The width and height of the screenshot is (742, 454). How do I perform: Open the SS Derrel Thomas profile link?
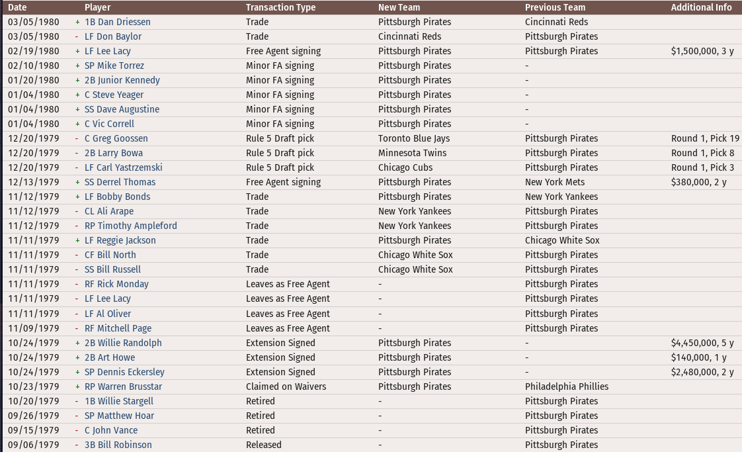(120, 182)
